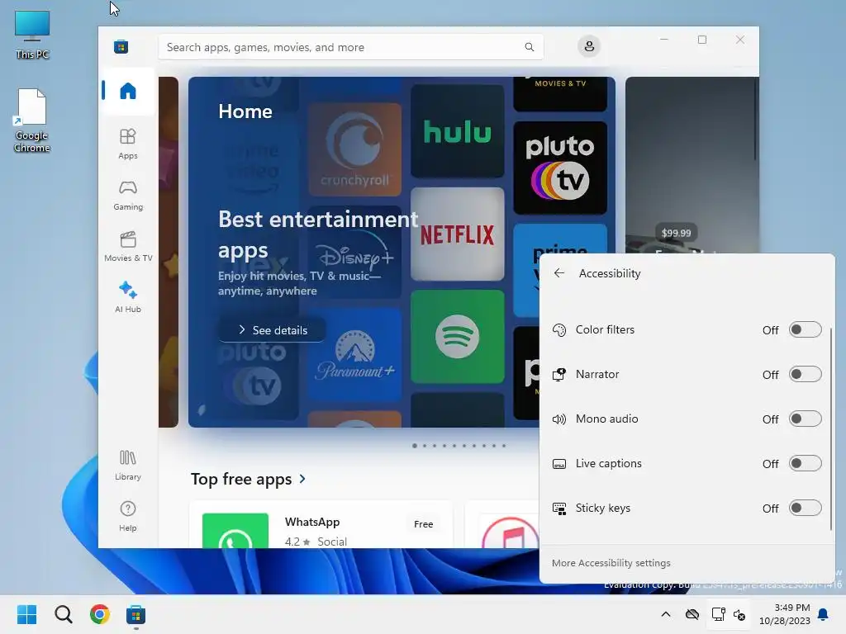Click the Sticky keys keyboard icon
The image size is (846, 634).
[559, 509]
